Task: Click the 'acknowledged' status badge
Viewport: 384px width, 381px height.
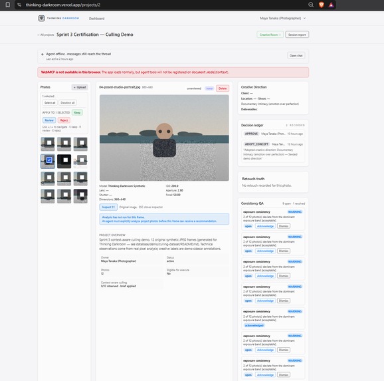Action: [254, 325]
